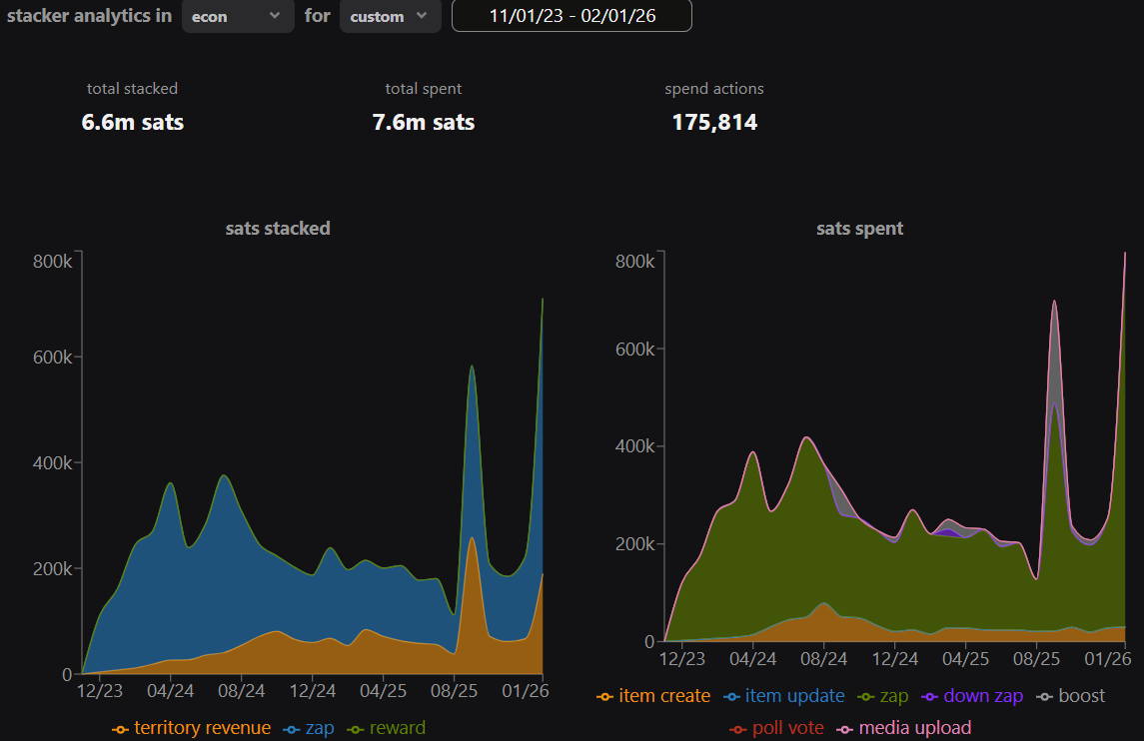Hide territory revenue series label
This screenshot has width=1144, height=741.
pos(202,728)
